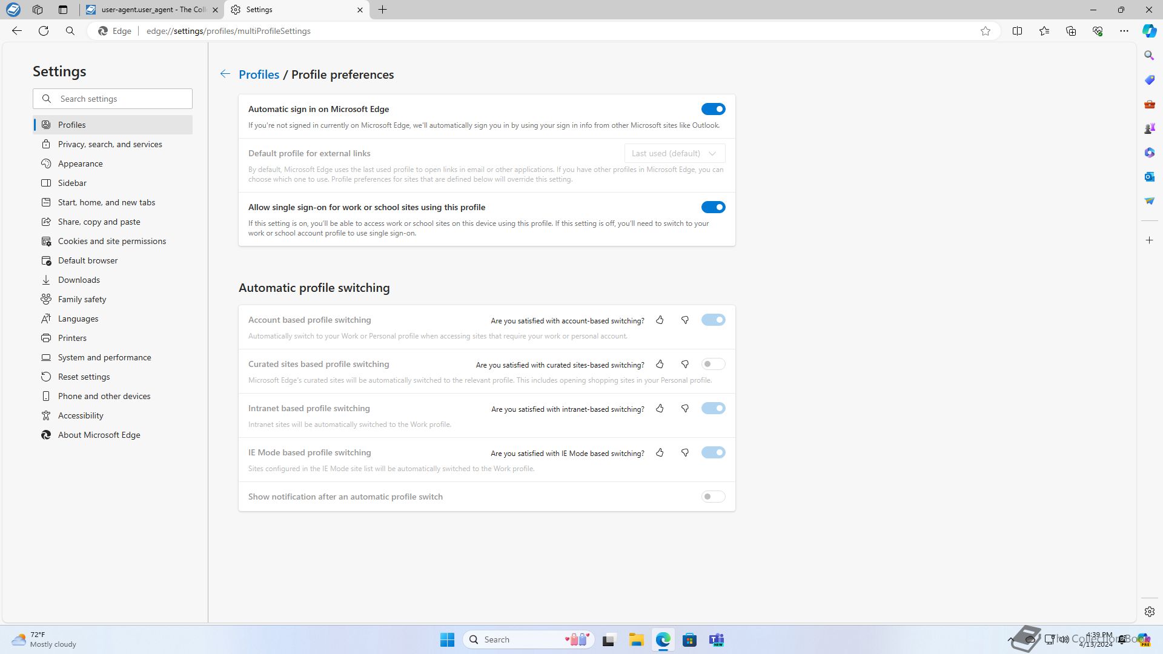The image size is (1163, 654).
Task: Open sidebar Search icon
Action: pos(1149,56)
